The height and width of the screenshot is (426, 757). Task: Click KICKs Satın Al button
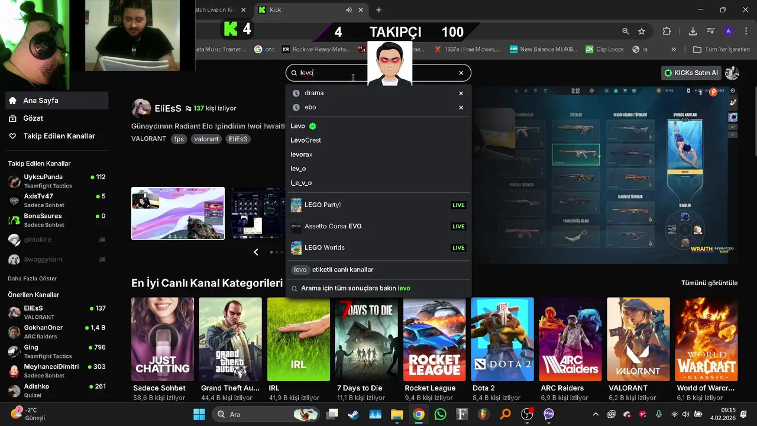coord(691,73)
